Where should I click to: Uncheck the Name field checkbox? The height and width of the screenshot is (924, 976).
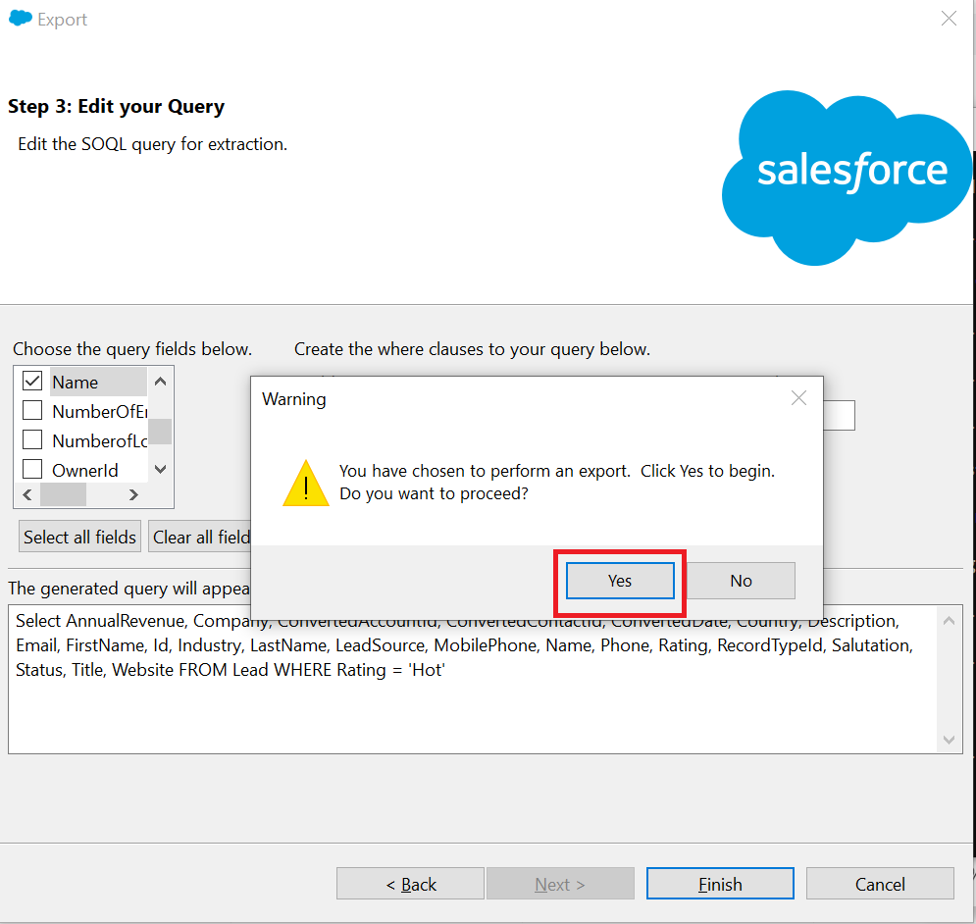32,381
